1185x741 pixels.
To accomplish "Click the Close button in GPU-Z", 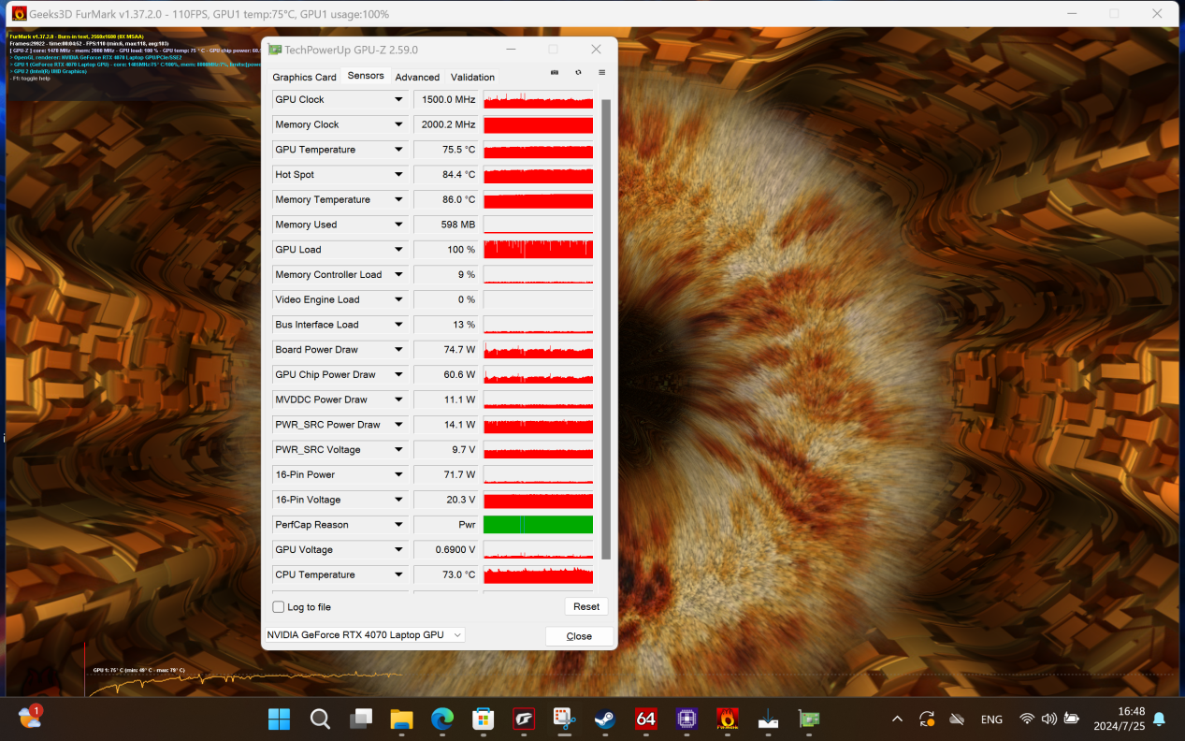I will 579,636.
